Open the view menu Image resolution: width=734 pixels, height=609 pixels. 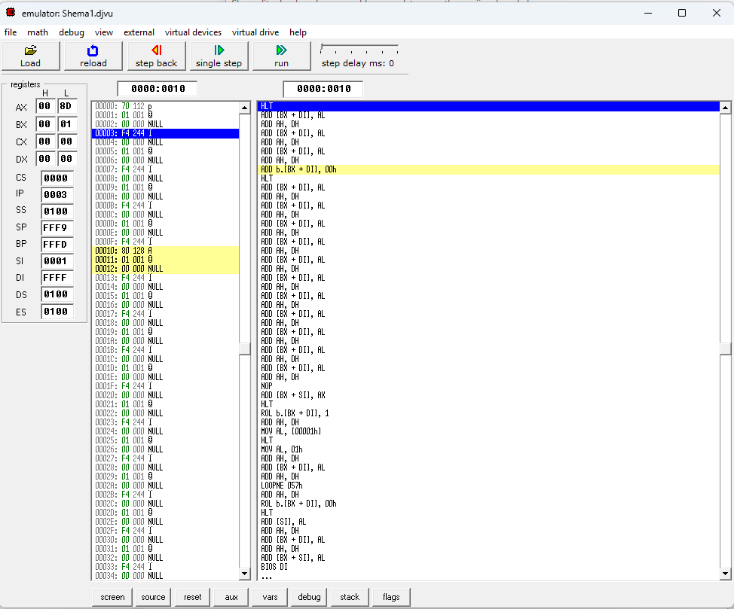[x=104, y=32]
